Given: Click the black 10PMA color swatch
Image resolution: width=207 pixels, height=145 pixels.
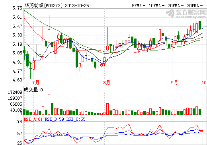Looking at the screenshot, I should pyautogui.click(x=163, y=6).
